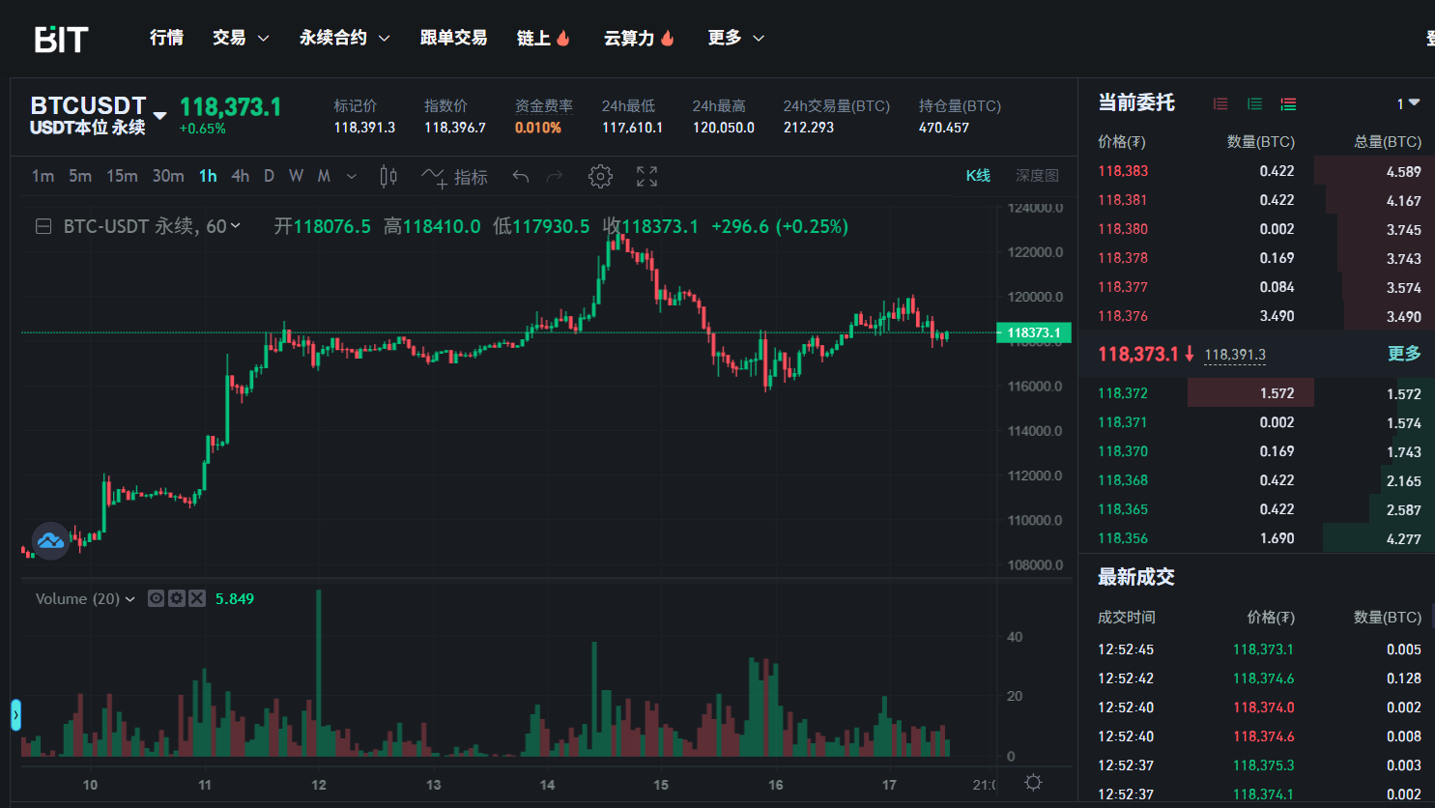Click the BIT logo
Viewport: 1435px width, 808px height.
(61, 39)
